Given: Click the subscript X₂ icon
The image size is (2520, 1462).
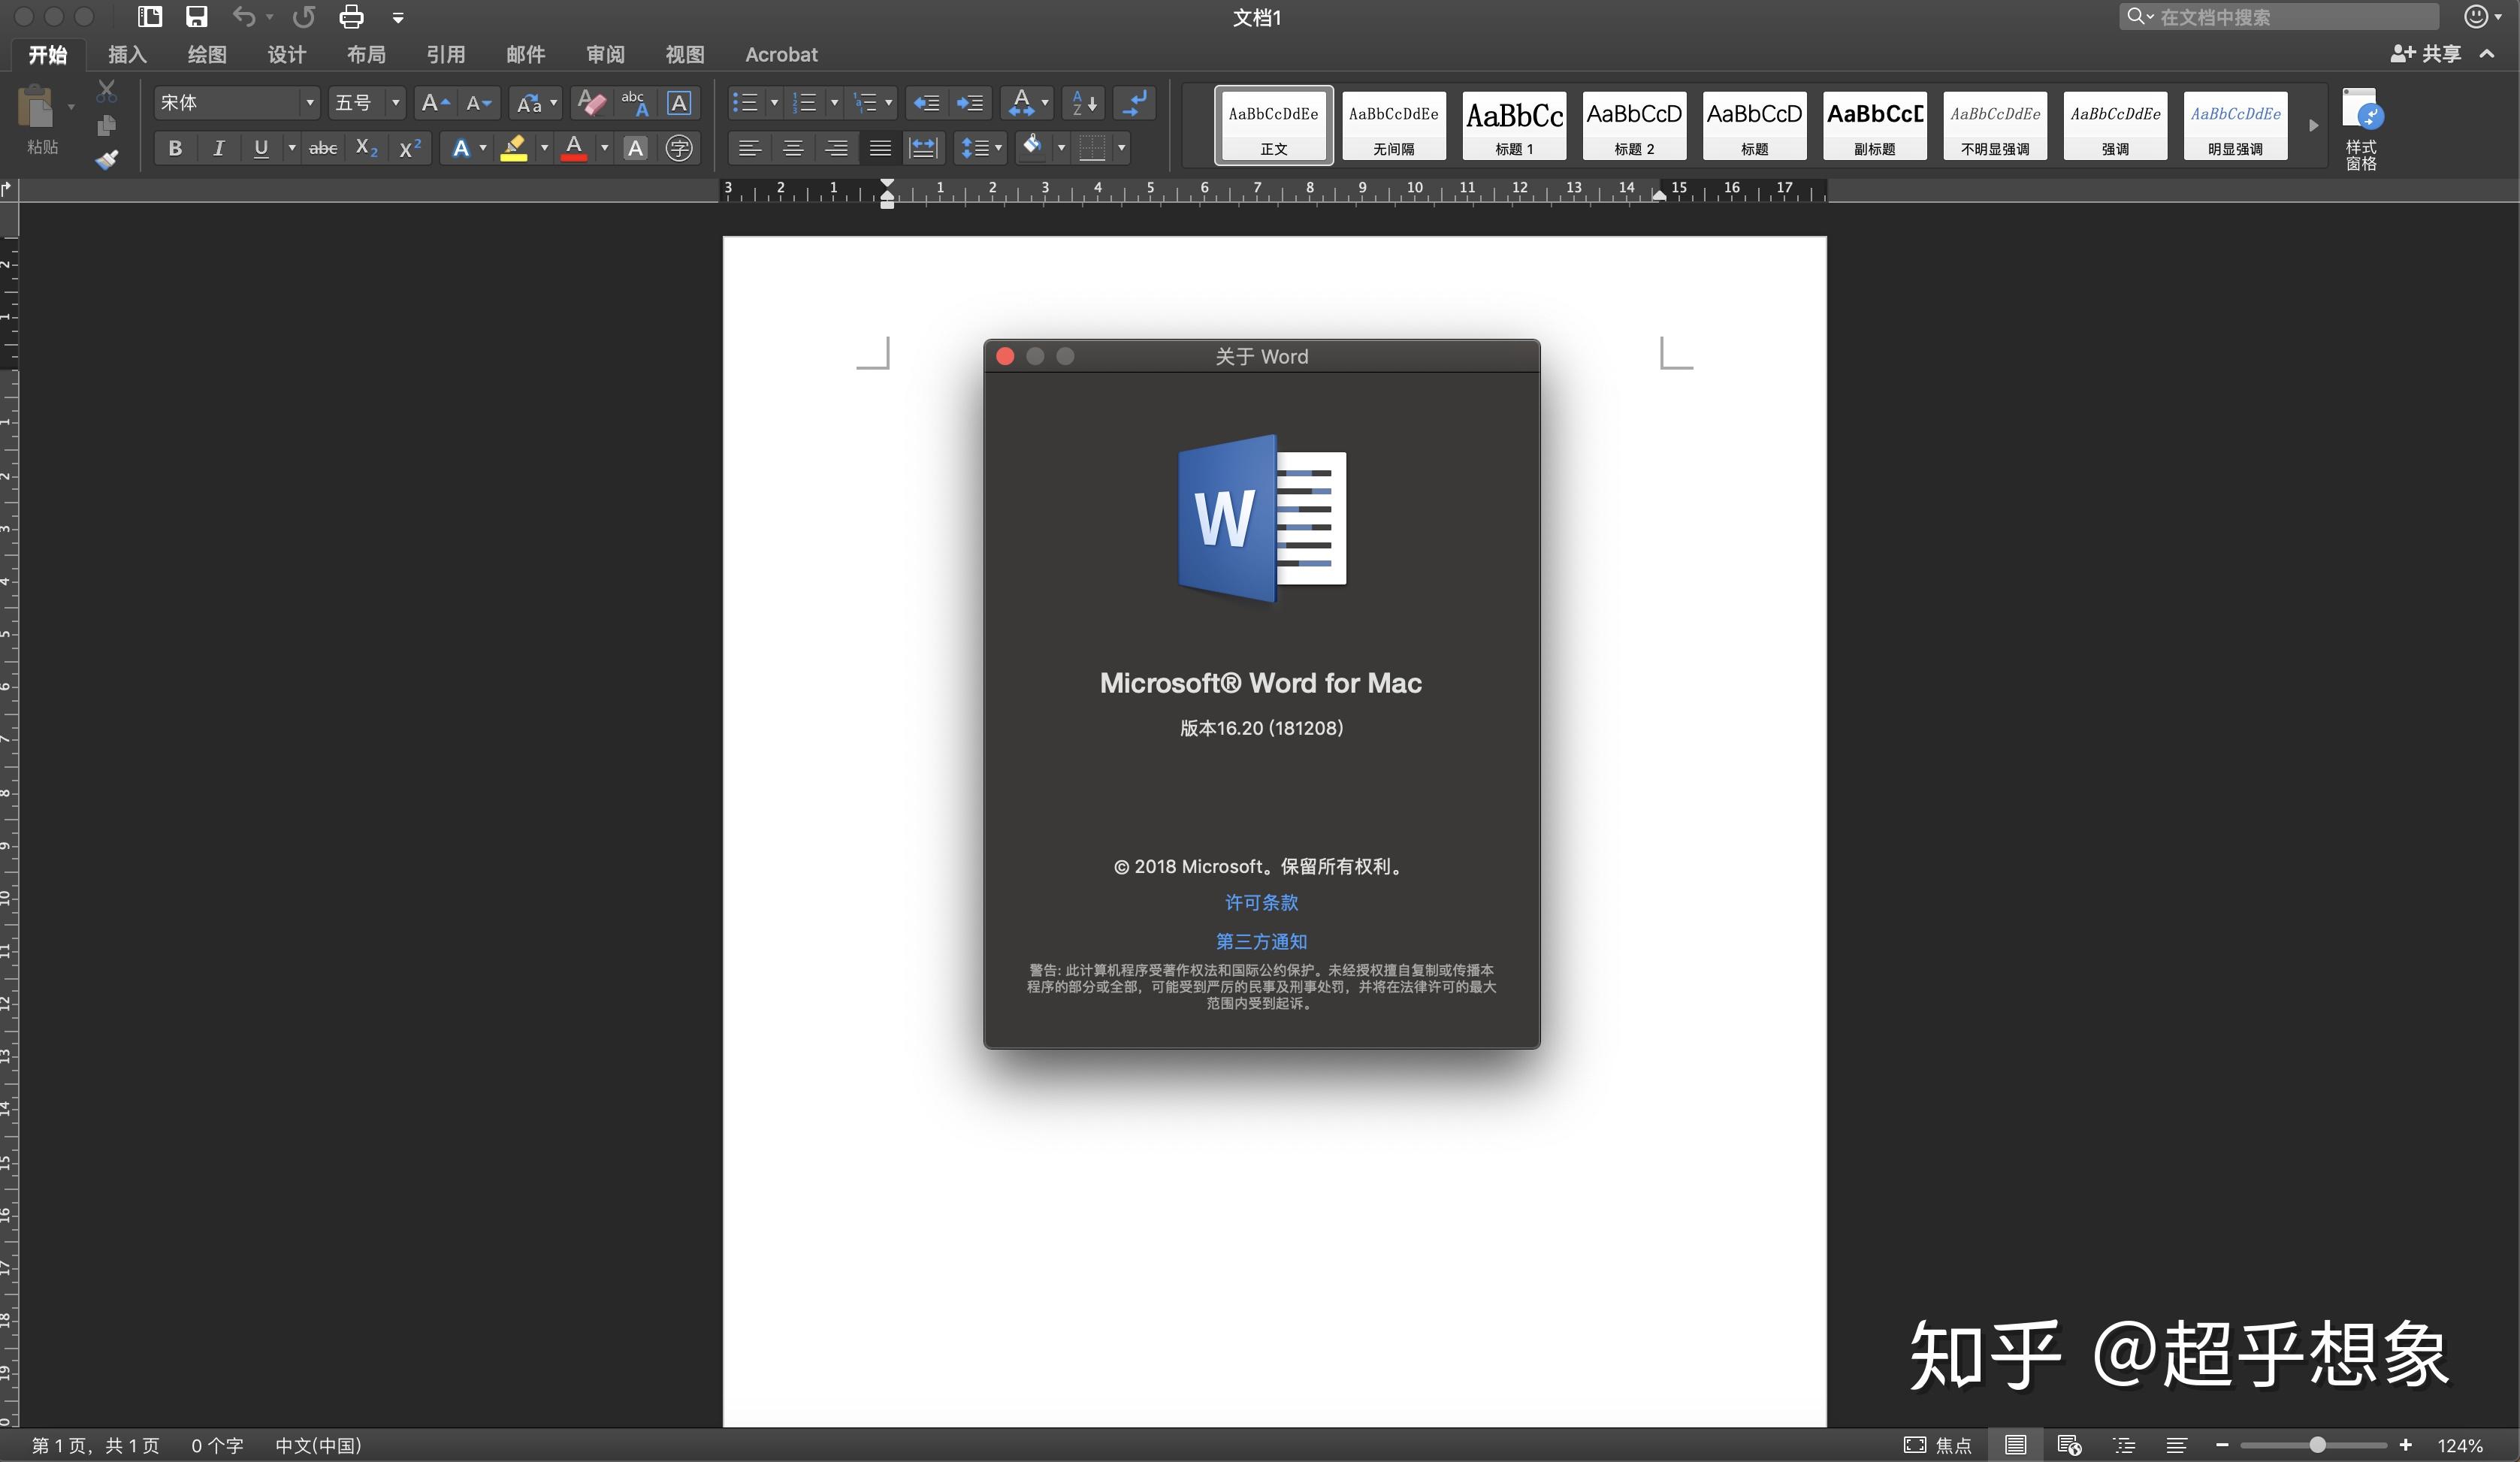Looking at the screenshot, I should pos(367,148).
